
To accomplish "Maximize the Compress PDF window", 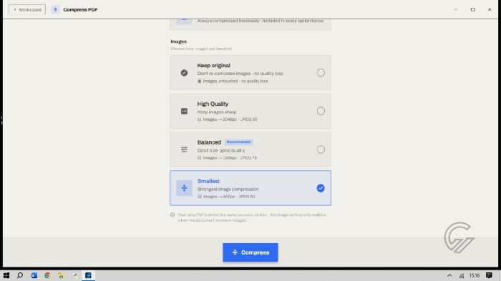I will coord(472,9).
